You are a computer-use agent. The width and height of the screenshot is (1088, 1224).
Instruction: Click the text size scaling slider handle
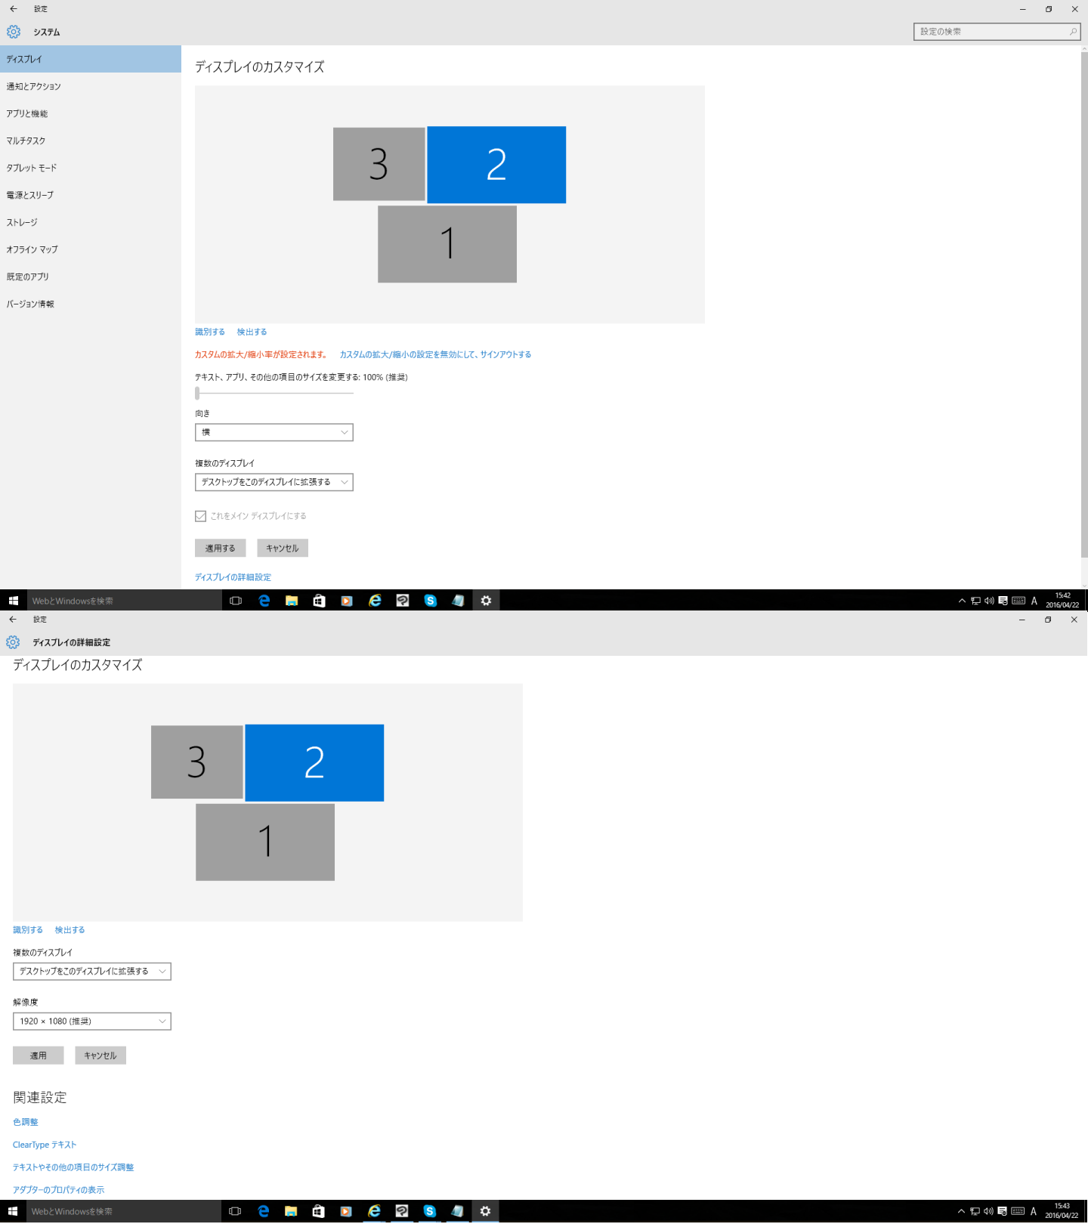pos(197,393)
